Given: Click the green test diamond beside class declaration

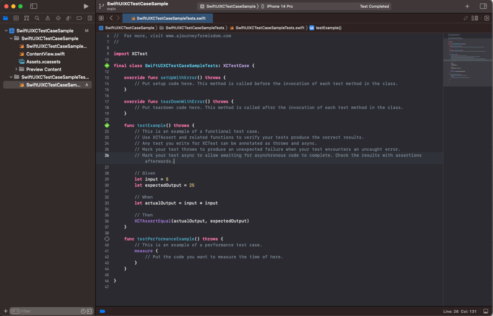Looking at the screenshot, I should click(107, 66).
